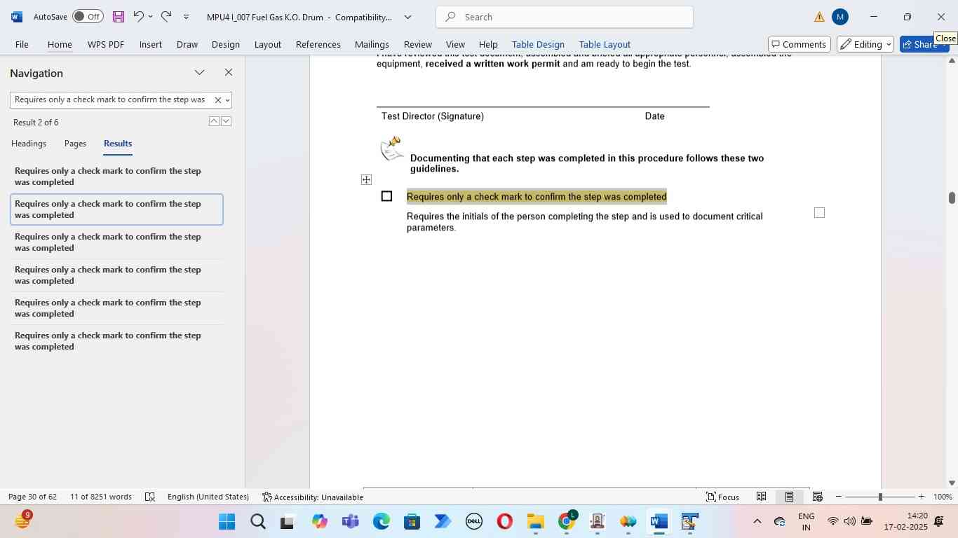The image size is (958, 538).
Task: Open the Editing mode dropdown
Action: pyautogui.click(x=865, y=44)
